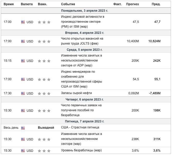The width and height of the screenshot is (172, 155).
Task: Open the Запасы сырой нефти event
Action: (76, 93)
